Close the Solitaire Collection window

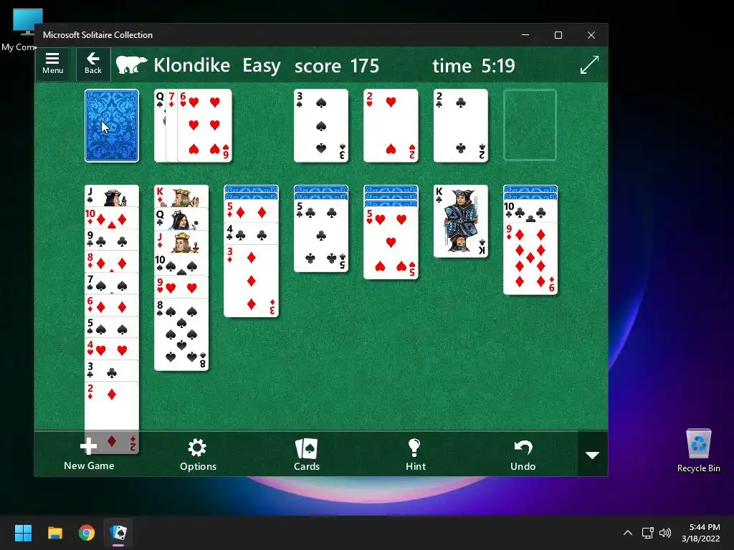pyautogui.click(x=591, y=35)
